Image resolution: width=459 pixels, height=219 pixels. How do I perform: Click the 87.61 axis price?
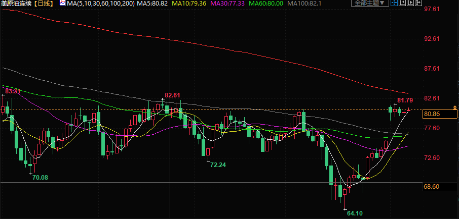(x=432, y=69)
